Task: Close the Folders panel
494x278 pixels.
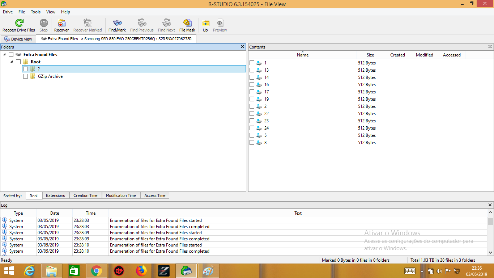Action: click(x=243, y=47)
